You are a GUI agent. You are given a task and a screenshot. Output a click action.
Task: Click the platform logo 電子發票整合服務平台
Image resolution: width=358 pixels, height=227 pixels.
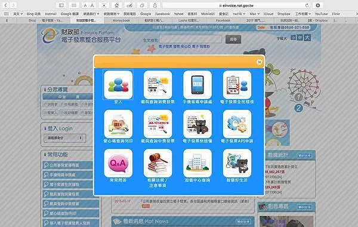click(x=81, y=36)
